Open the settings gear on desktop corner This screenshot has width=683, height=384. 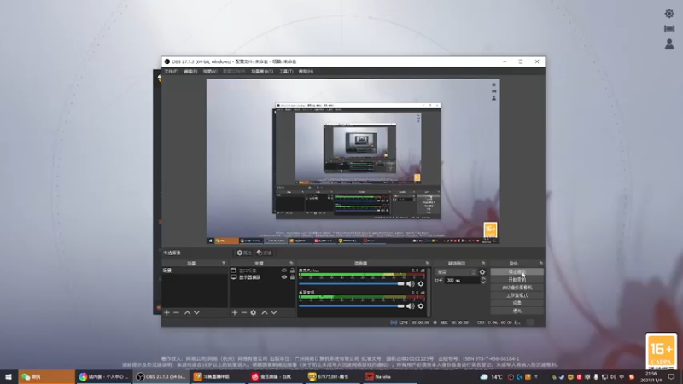point(669,14)
